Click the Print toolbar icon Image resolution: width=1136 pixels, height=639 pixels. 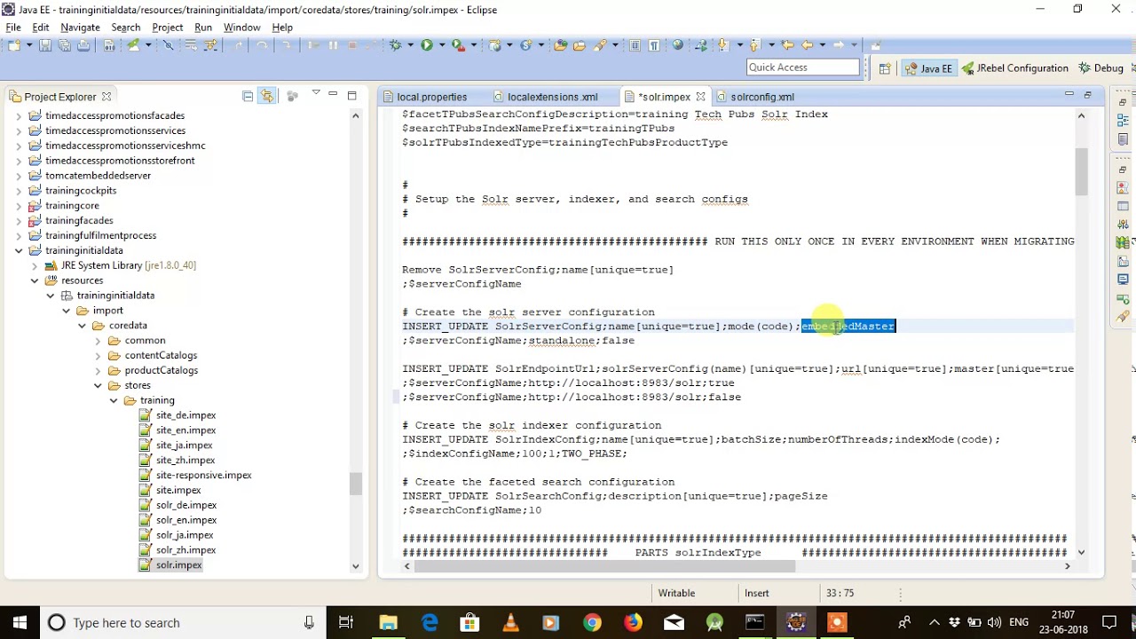(83, 44)
